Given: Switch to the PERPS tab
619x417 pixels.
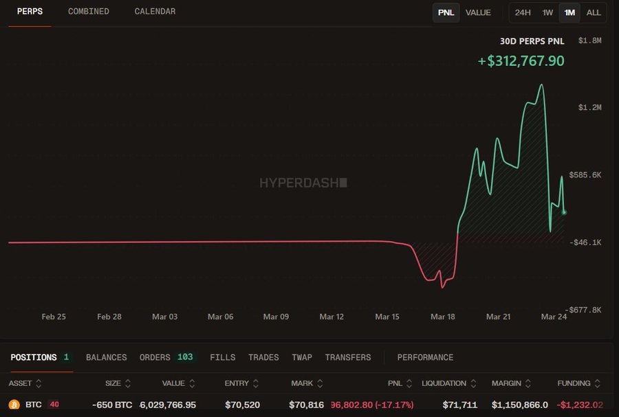Looking at the screenshot, I should tap(30, 12).
